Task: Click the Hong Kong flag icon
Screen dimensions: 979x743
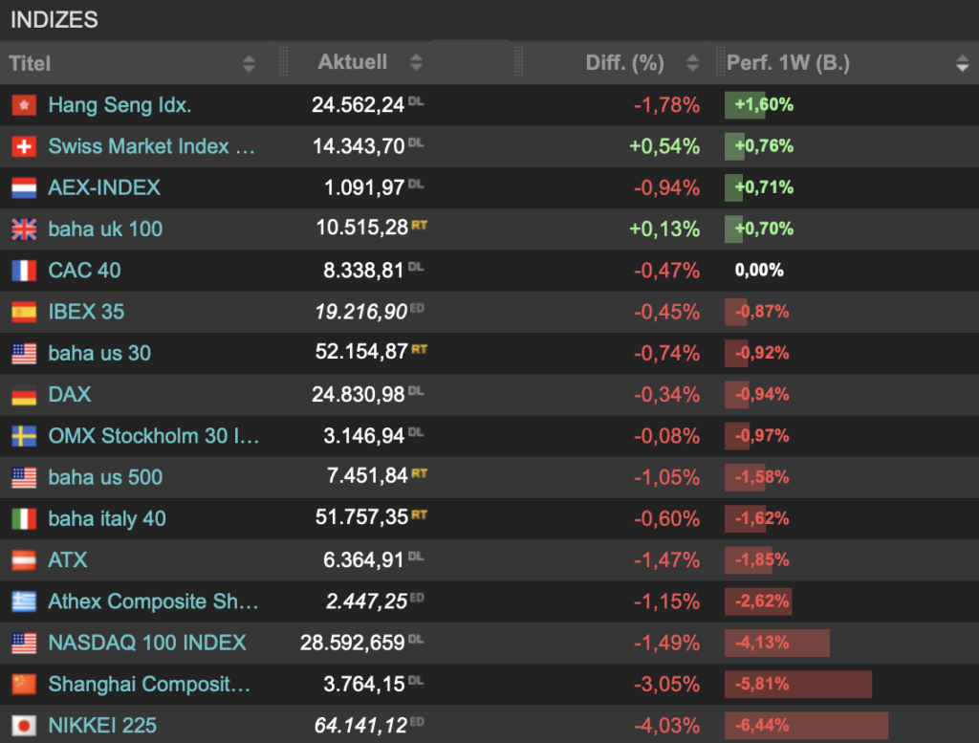Action: pos(24,105)
